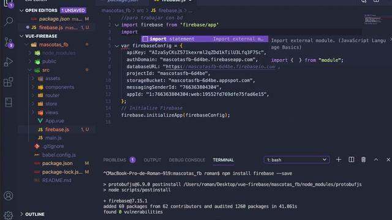Close the suggestion details pane
The width and height of the screenshot is (392, 220).
(x=391, y=39)
